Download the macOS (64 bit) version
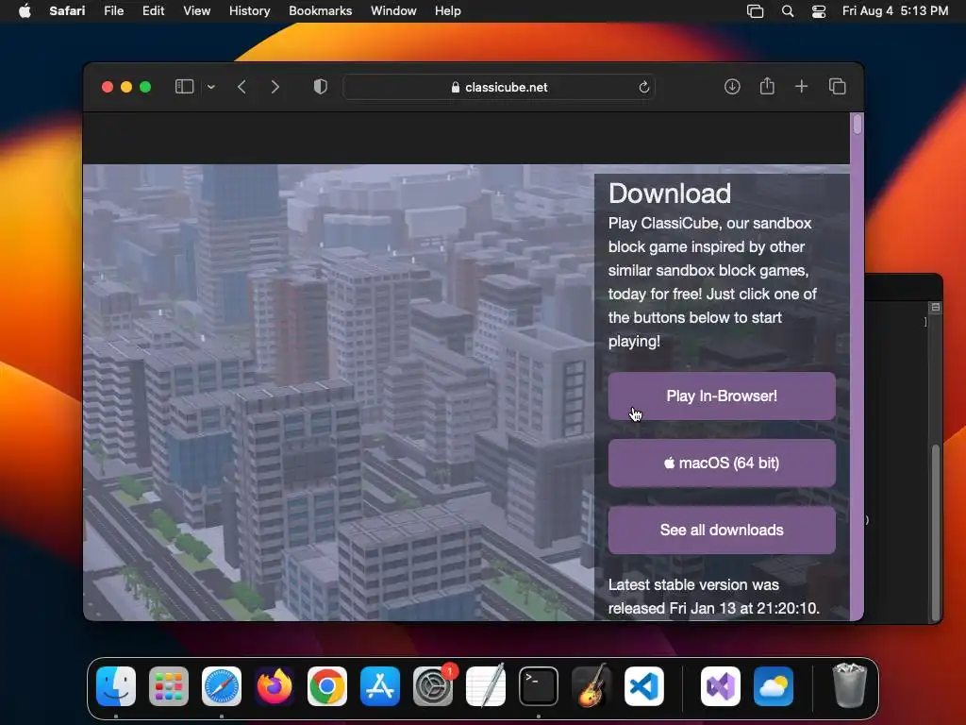This screenshot has height=725, width=966. [722, 463]
